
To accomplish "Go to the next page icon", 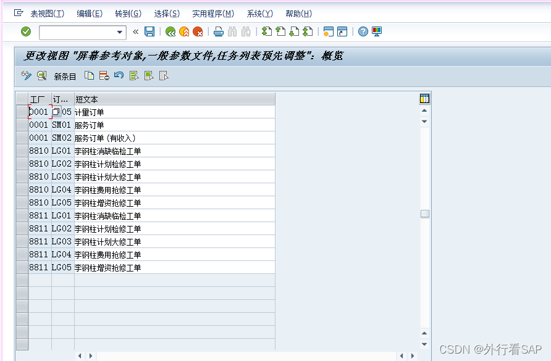I will 294,31.
